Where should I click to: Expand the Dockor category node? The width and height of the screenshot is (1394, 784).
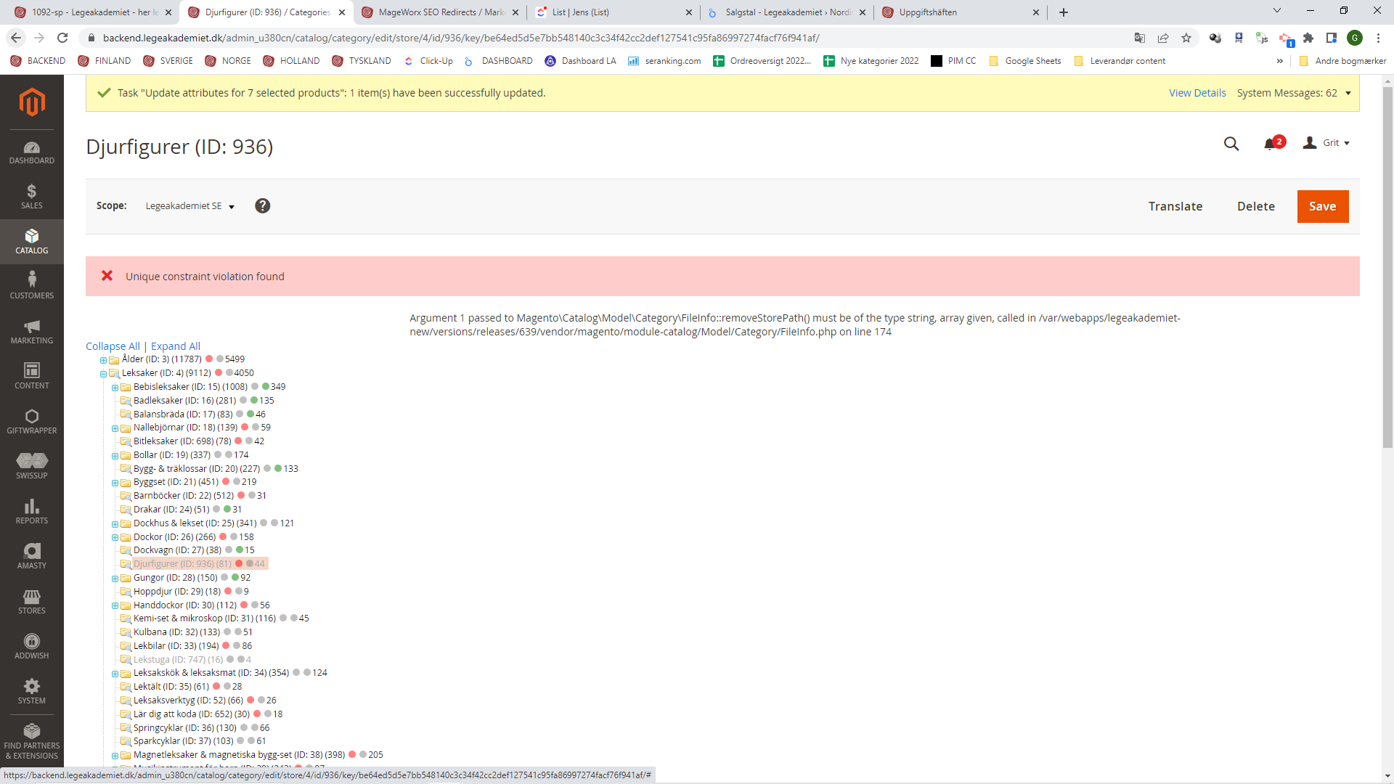[x=115, y=537]
